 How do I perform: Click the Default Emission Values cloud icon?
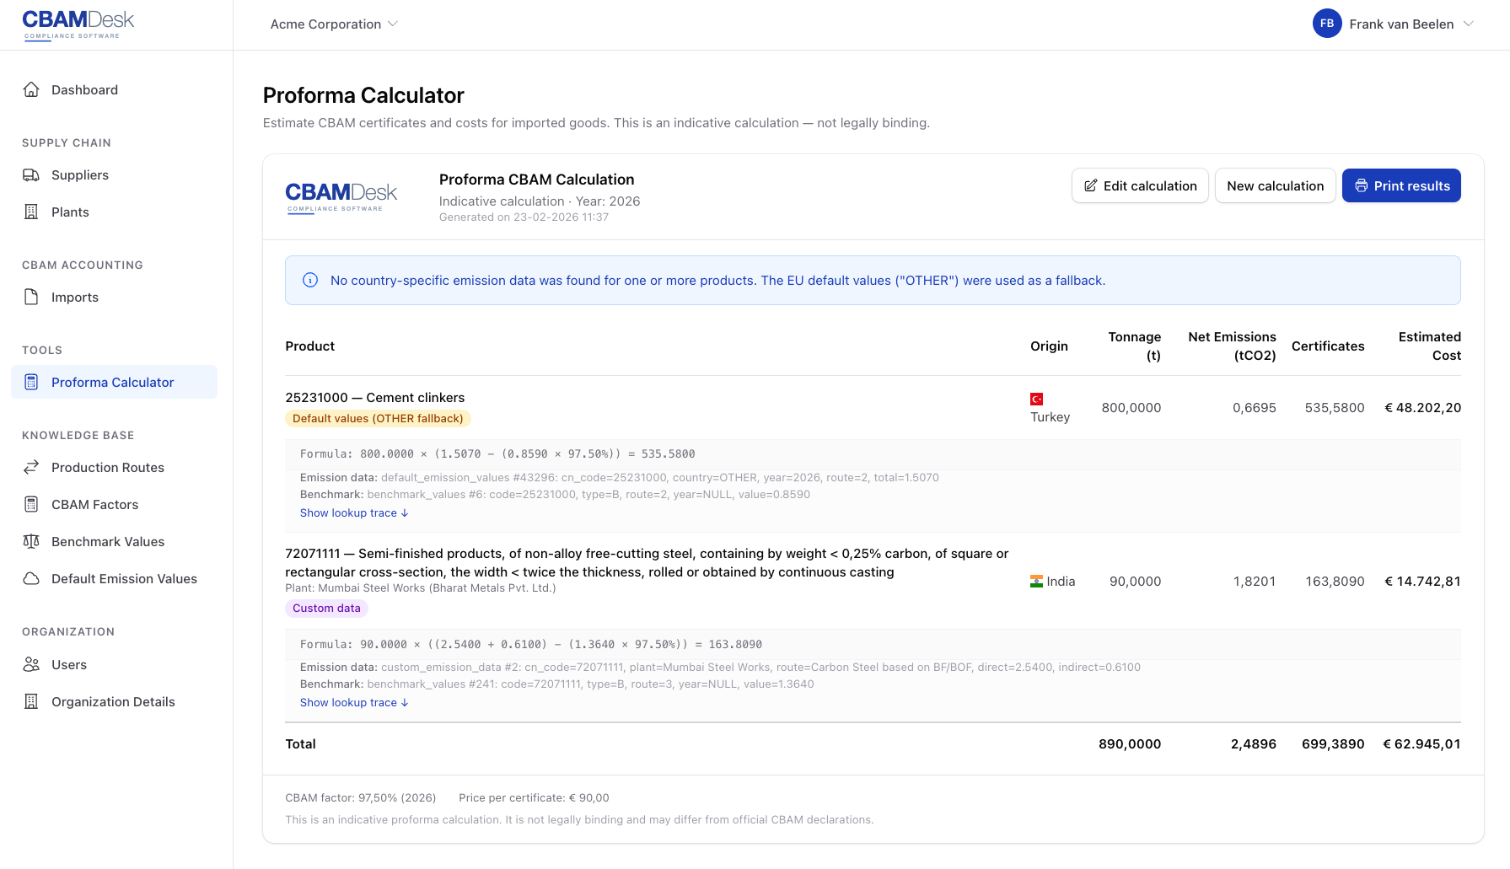point(31,579)
